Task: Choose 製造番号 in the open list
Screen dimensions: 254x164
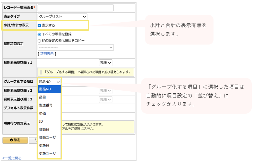Action: tap(49, 105)
